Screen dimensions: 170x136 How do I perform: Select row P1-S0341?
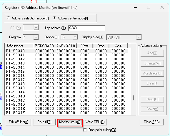(66, 55)
